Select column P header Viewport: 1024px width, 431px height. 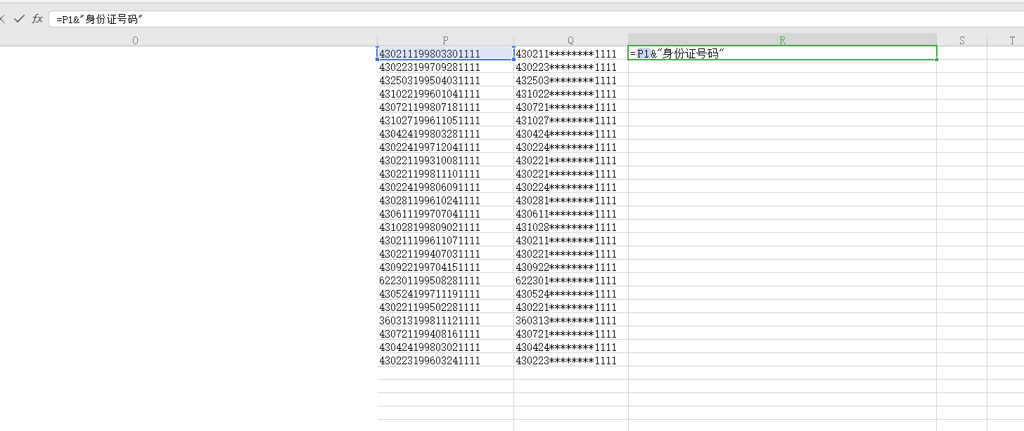click(445, 41)
